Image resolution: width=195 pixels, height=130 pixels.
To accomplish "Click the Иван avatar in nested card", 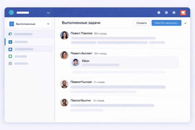I will 75,62.
